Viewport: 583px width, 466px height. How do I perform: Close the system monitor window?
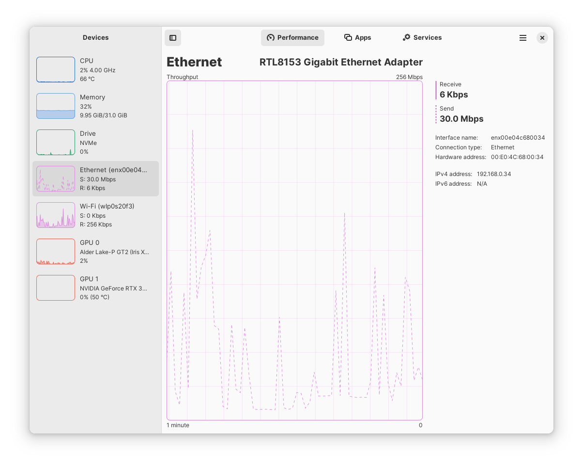542,38
